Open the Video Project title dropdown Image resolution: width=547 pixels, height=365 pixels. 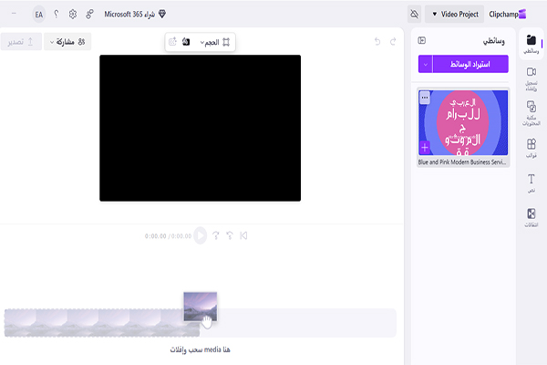[455, 15]
